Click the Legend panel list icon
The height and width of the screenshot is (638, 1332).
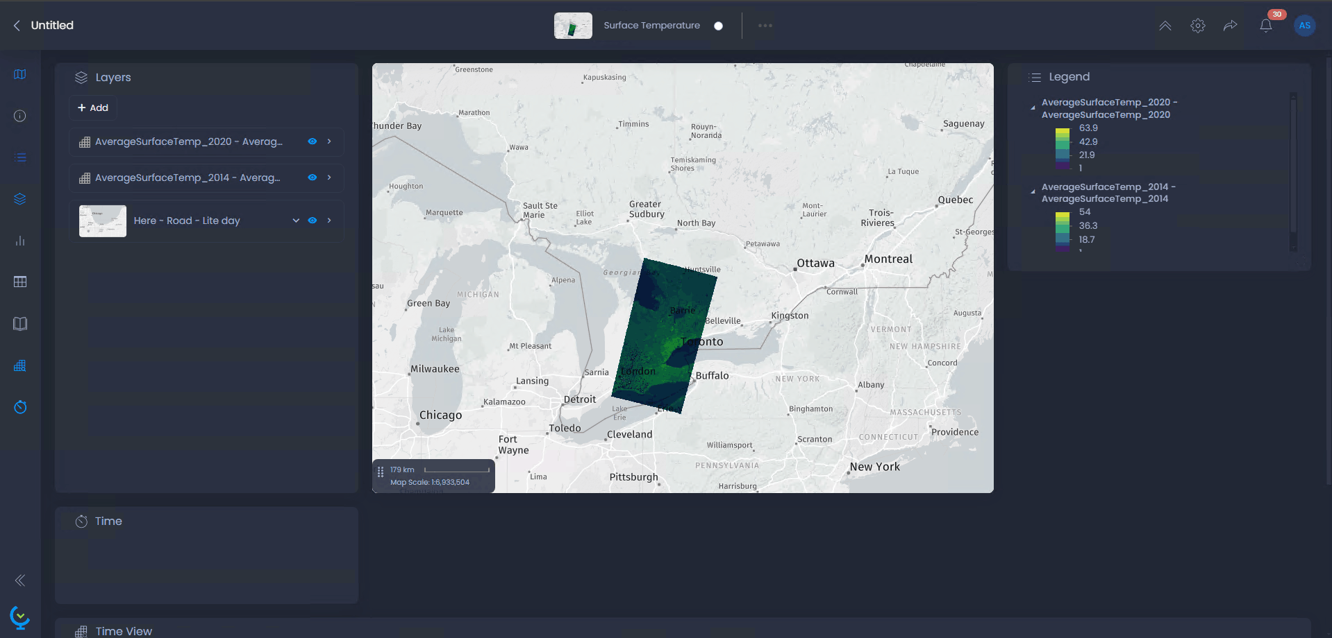1035,78
